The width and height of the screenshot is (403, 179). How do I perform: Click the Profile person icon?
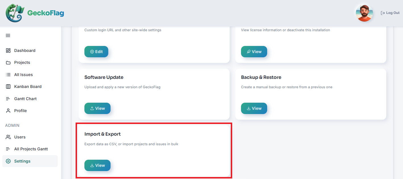[8, 111]
